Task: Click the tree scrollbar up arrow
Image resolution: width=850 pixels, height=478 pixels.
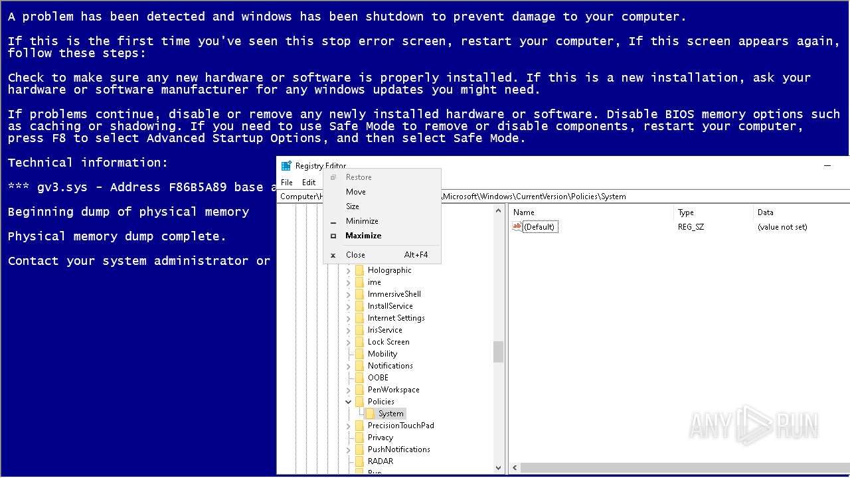Action: click(x=499, y=211)
